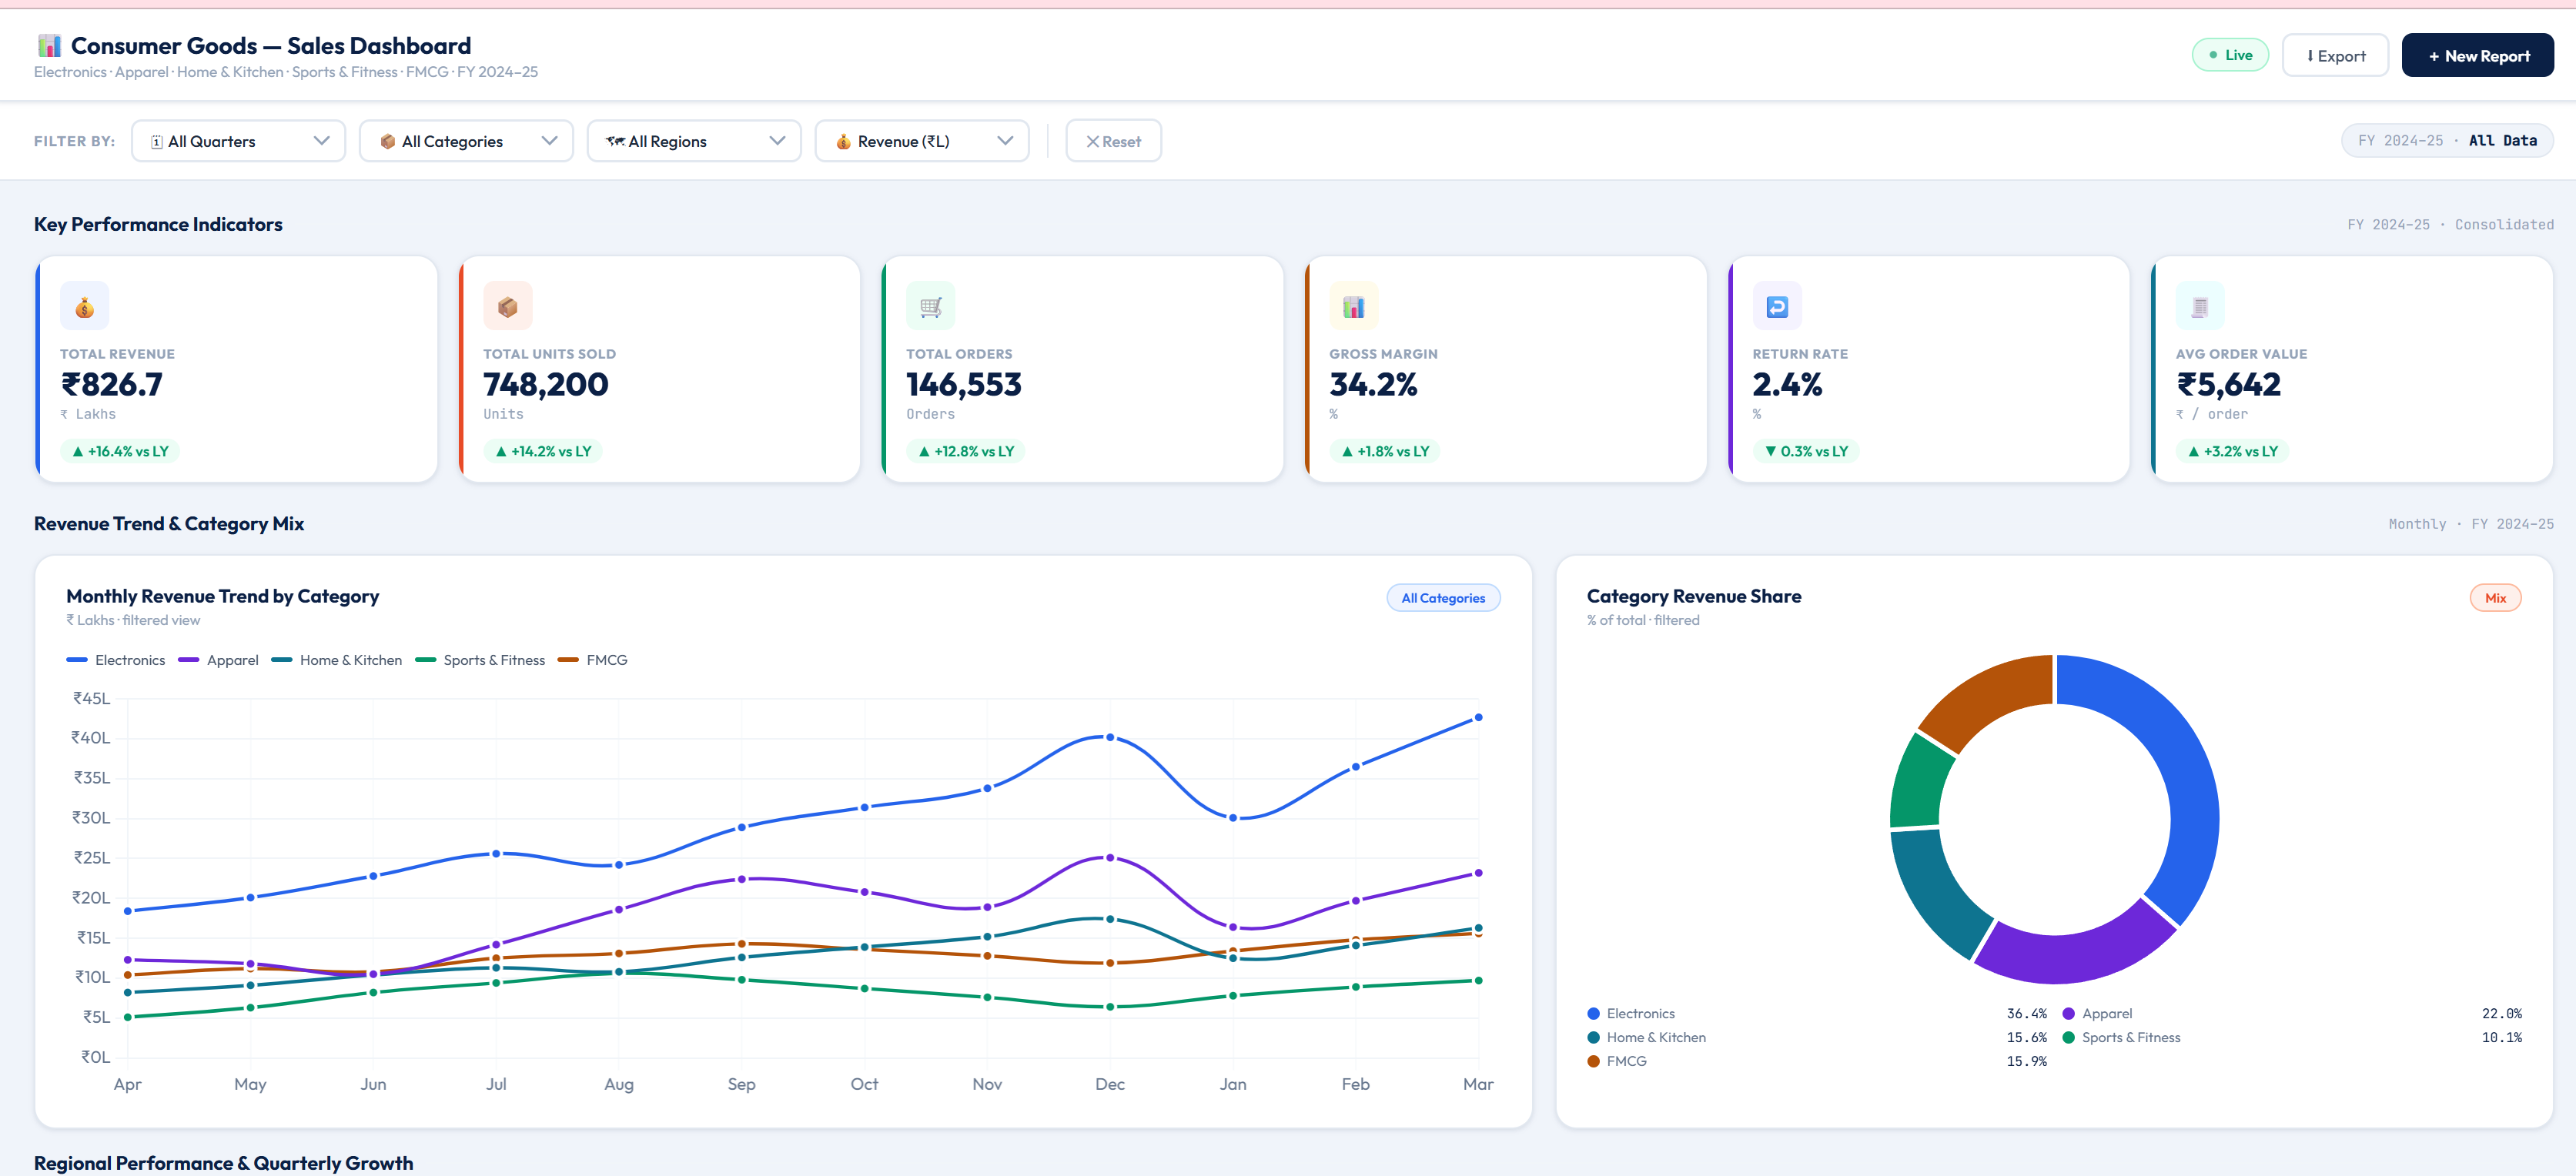The height and width of the screenshot is (1176, 2576).
Task: Click the 2.4% return rate value
Action: 1787,385
